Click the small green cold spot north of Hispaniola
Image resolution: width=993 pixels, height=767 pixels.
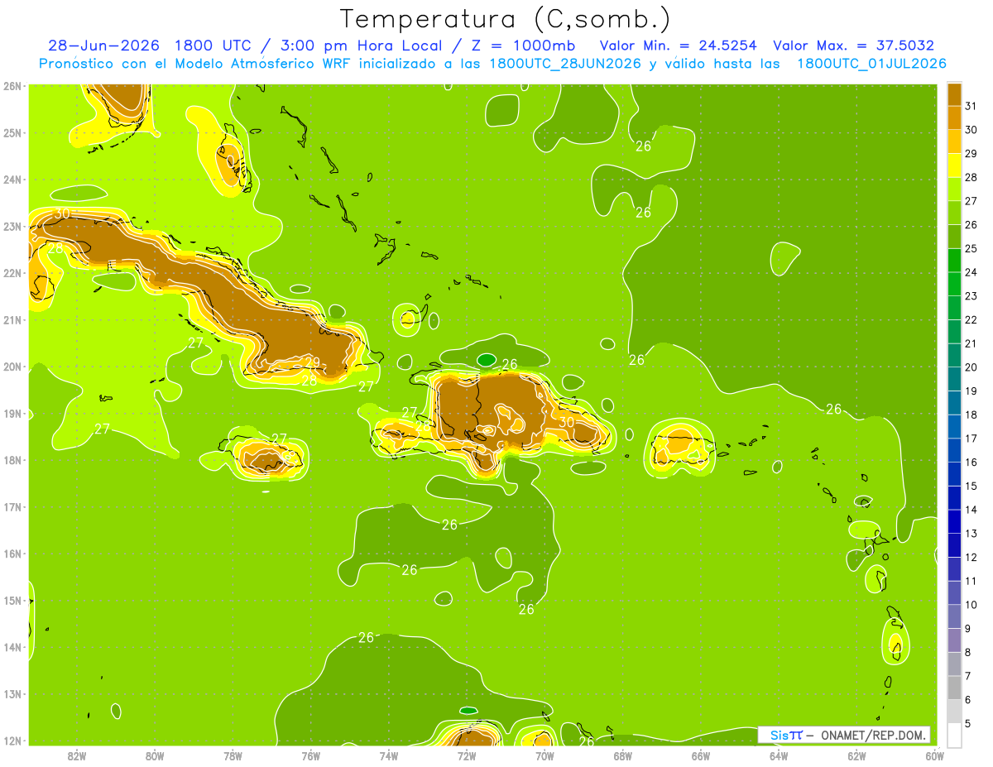487,359
